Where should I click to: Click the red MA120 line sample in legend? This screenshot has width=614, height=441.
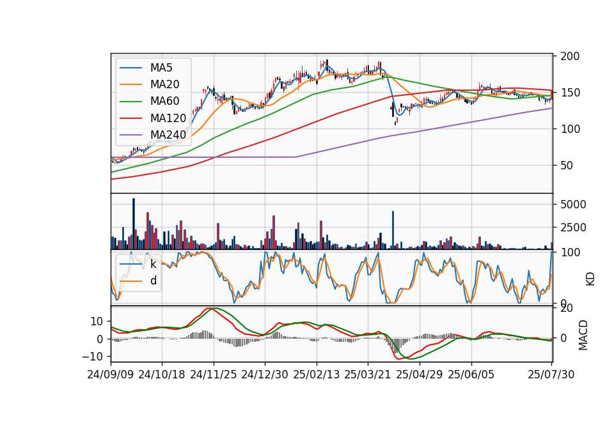point(130,118)
